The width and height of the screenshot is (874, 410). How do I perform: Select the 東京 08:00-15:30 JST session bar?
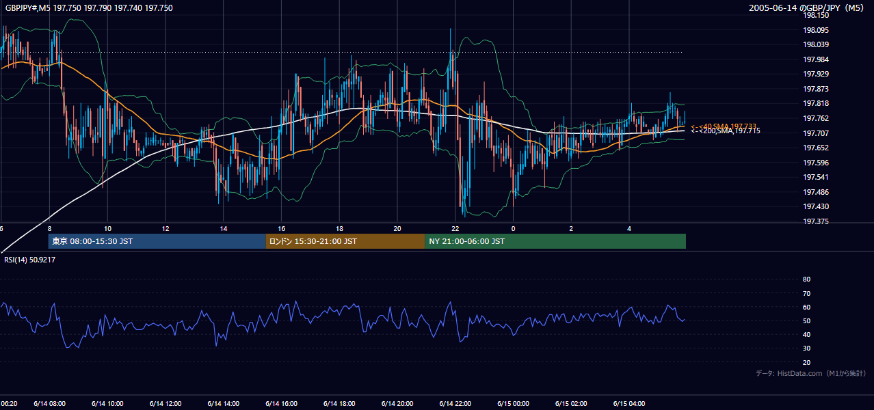157,241
